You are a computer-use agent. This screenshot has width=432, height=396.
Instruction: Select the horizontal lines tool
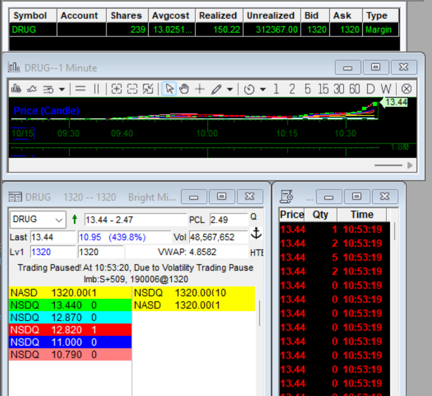click(x=80, y=89)
